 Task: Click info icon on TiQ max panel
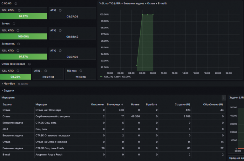pos(81,71)
